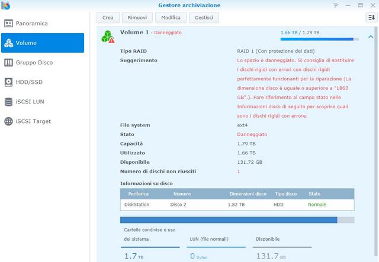Click the Volume 1 title

point(134,33)
